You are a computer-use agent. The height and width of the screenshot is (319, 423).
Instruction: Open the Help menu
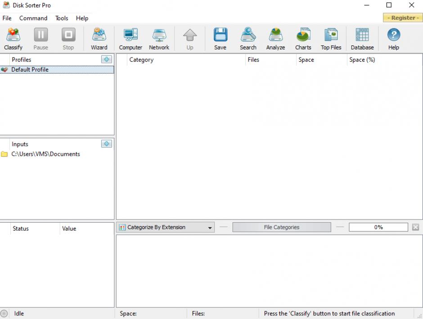(82, 18)
